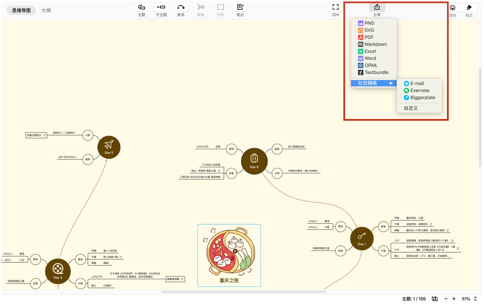Enter ZEN fullscreen mode
Image resolution: width=484 pixels, height=304 pixels.
click(x=335, y=7)
